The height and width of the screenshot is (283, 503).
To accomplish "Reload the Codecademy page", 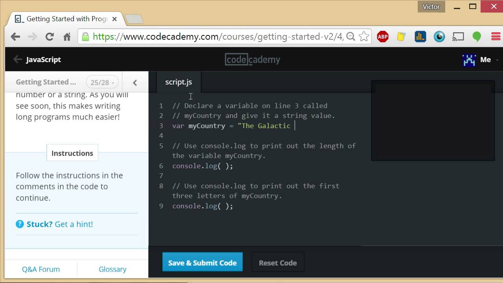I will tap(50, 37).
